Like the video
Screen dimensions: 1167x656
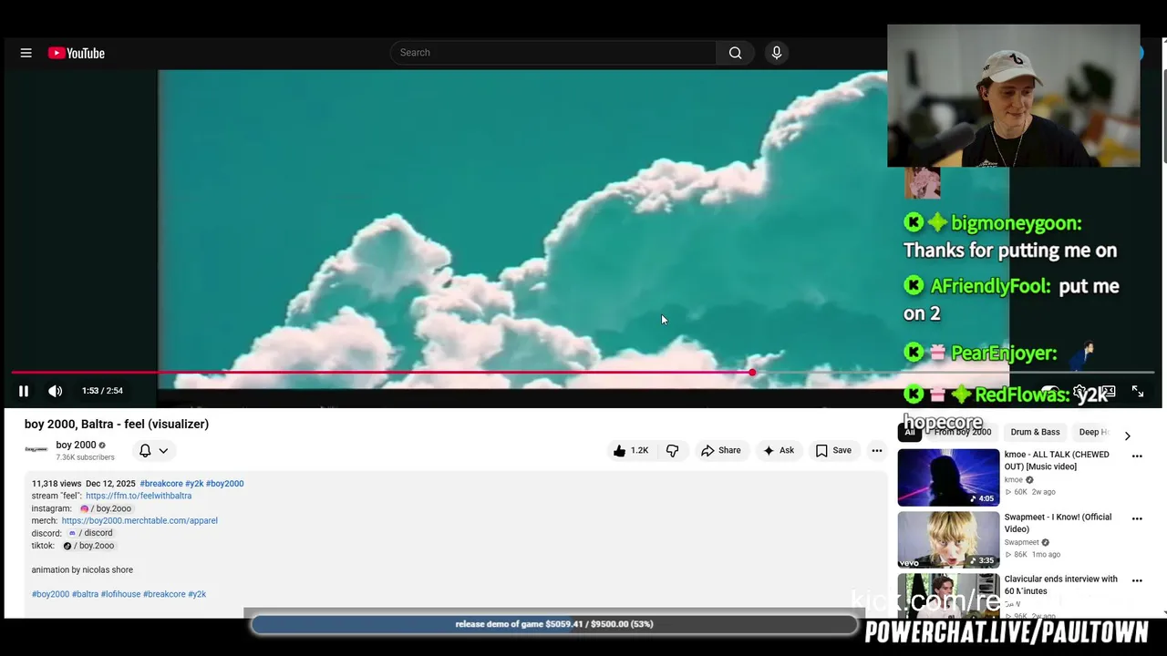point(631,450)
